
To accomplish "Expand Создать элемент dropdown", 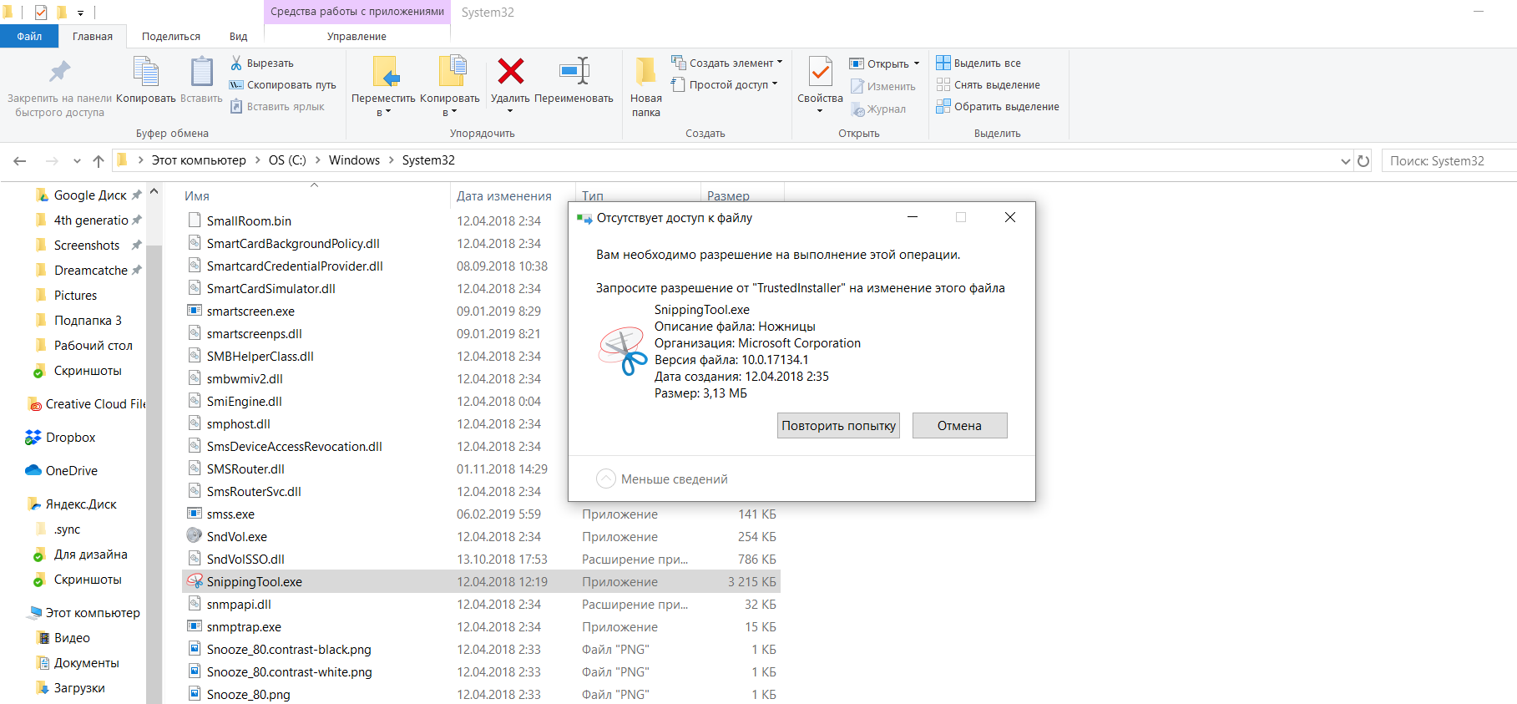I will tap(780, 62).
